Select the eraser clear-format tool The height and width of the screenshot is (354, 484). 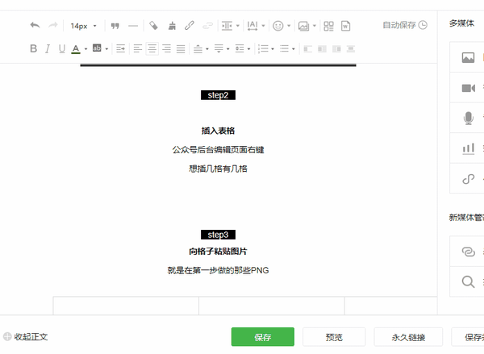click(x=153, y=26)
